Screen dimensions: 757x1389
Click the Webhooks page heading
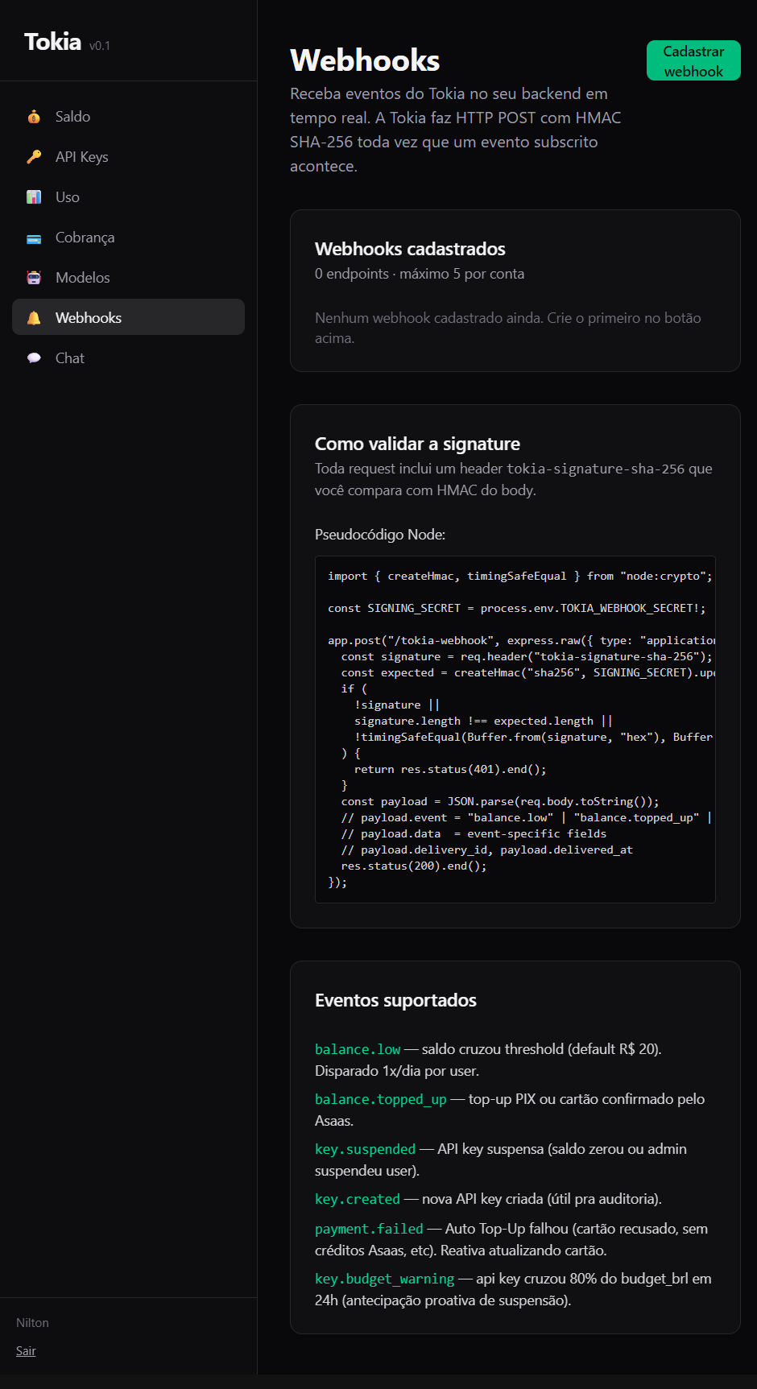[365, 60]
